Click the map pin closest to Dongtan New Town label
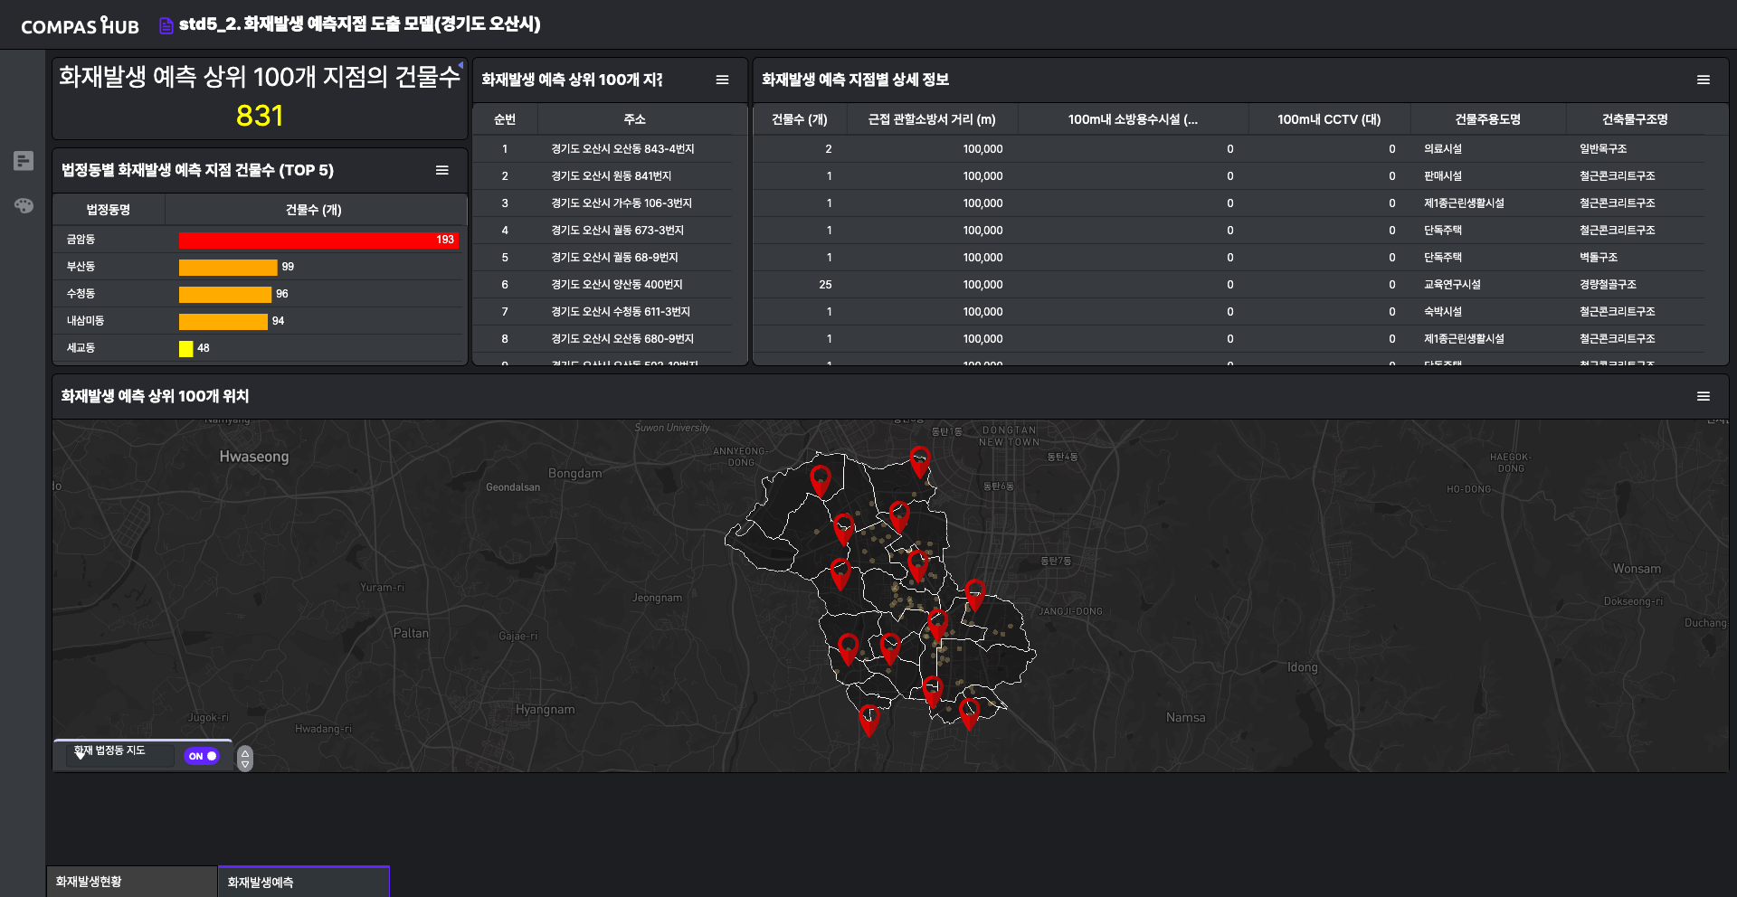Image resolution: width=1737 pixels, height=897 pixels. [x=920, y=461]
